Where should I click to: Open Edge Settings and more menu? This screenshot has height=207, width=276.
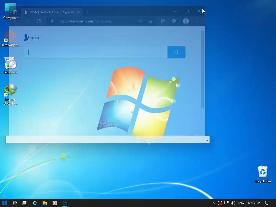[x=198, y=21]
